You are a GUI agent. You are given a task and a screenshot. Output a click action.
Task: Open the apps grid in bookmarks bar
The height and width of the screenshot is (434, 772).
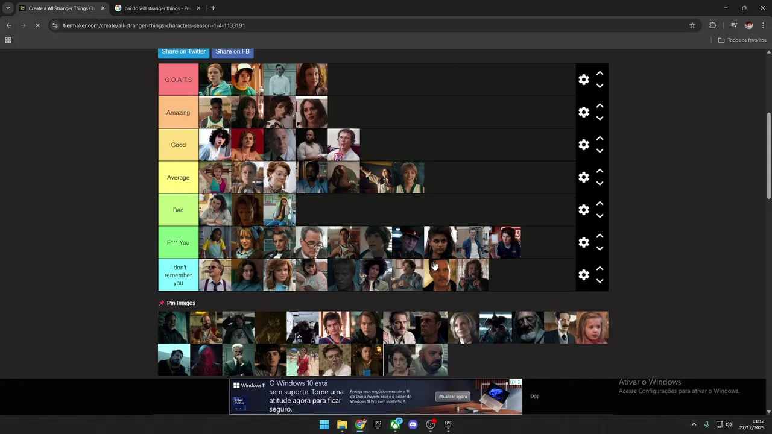click(x=8, y=40)
